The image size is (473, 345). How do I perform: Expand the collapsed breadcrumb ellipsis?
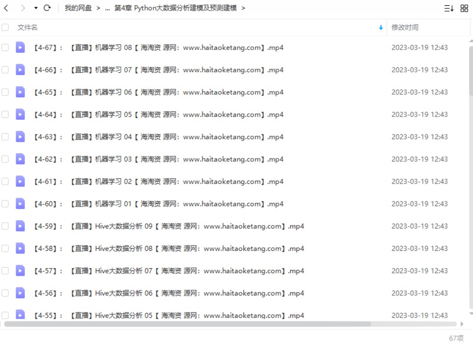pyautogui.click(x=107, y=8)
